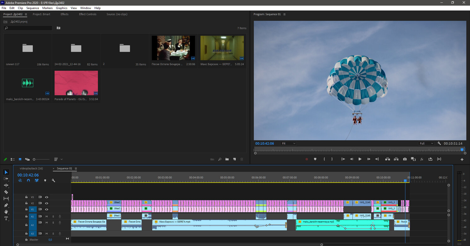Switch to the Effects tab
Viewport: 470px width, 246px height.
[65, 14]
